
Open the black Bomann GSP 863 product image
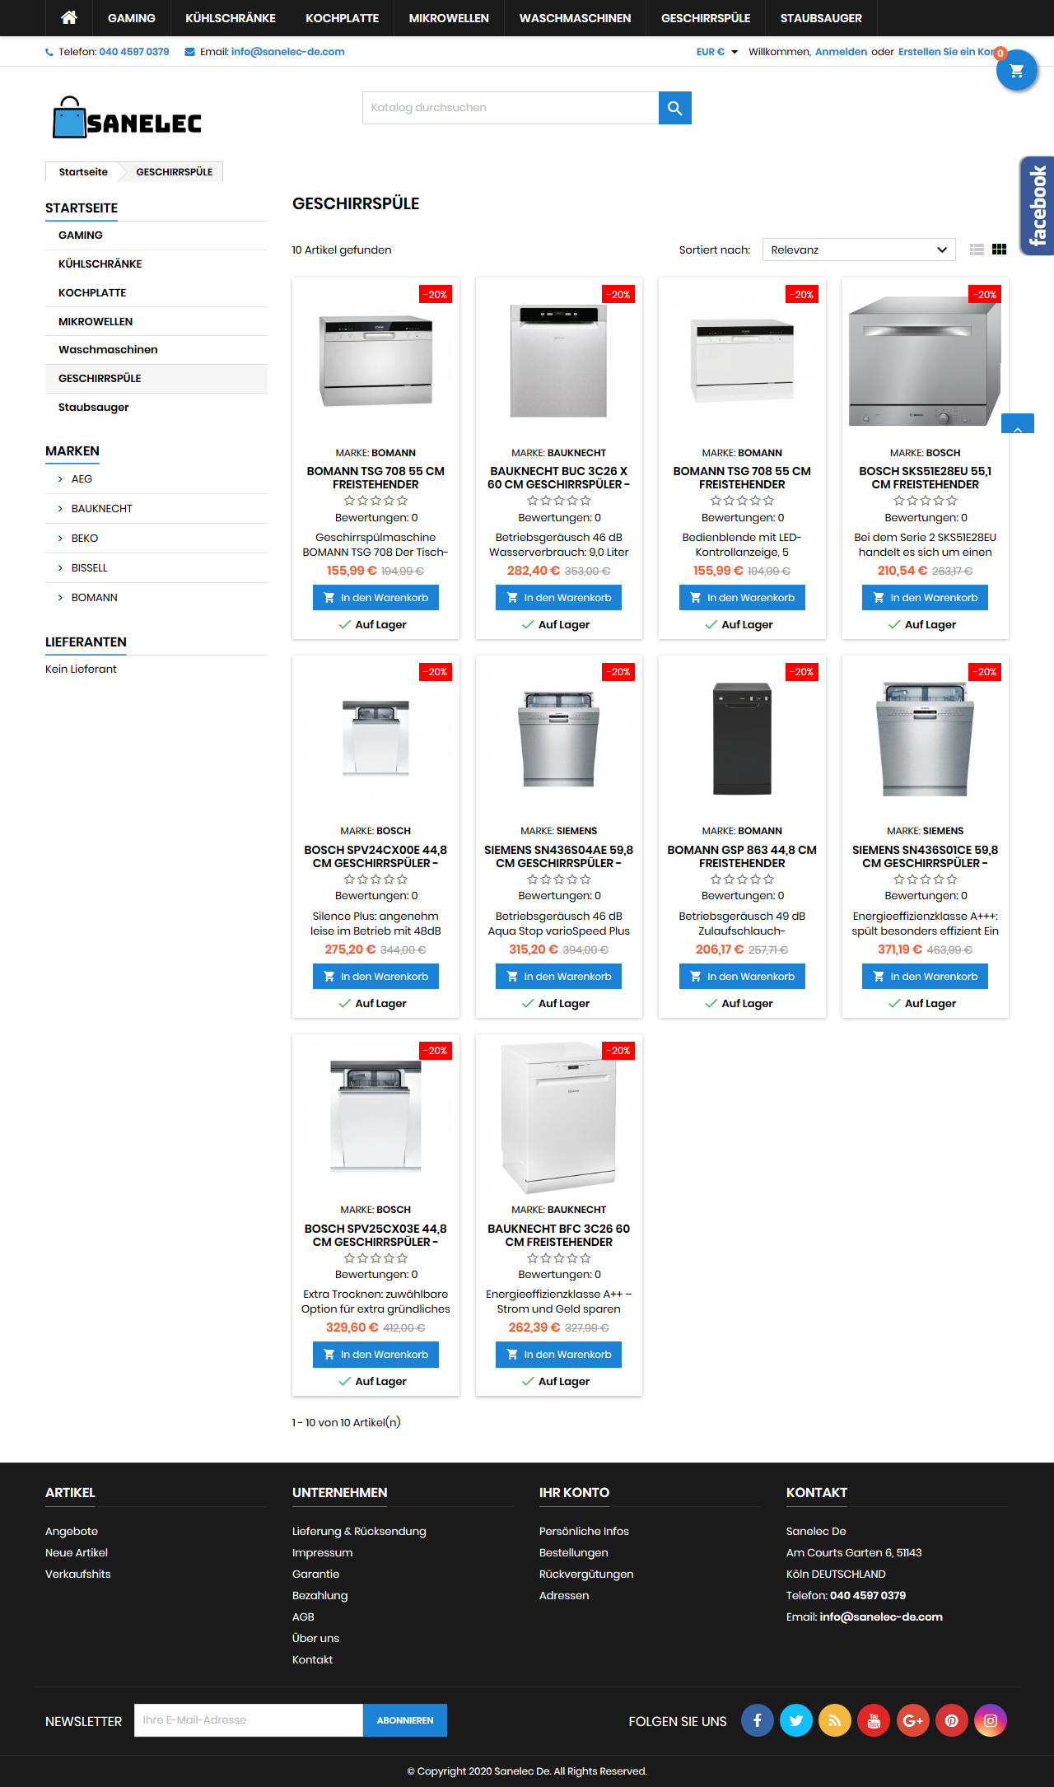(742, 739)
